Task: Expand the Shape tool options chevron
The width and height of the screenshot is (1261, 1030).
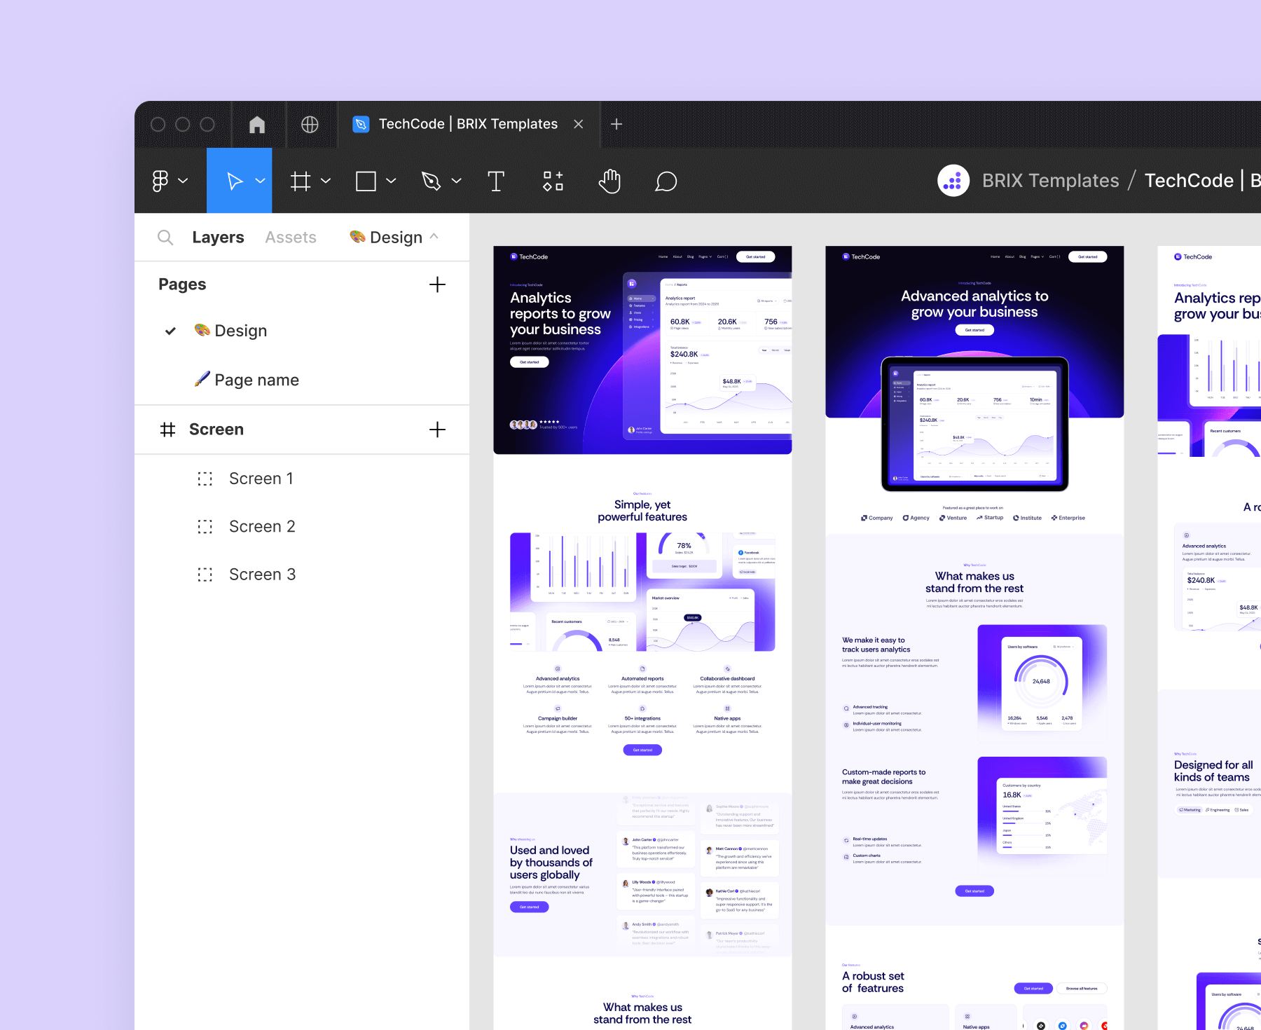Action: 390,180
